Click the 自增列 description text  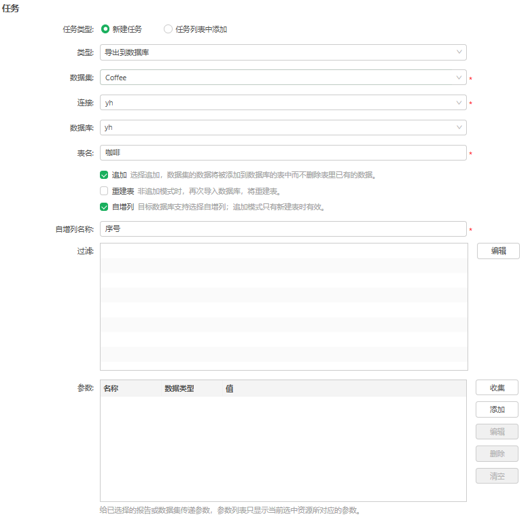(x=231, y=207)
